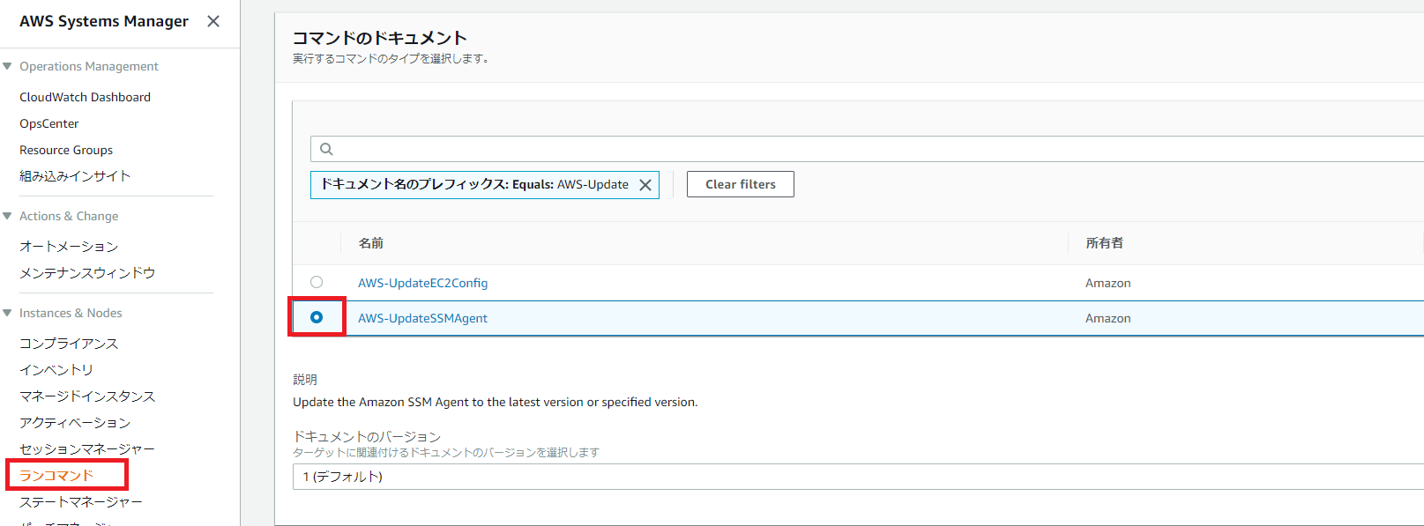Open the AWS-UpdateSSMAgent document link
This screenshot has height=526, width=1424.
click(x=422, y=318)
